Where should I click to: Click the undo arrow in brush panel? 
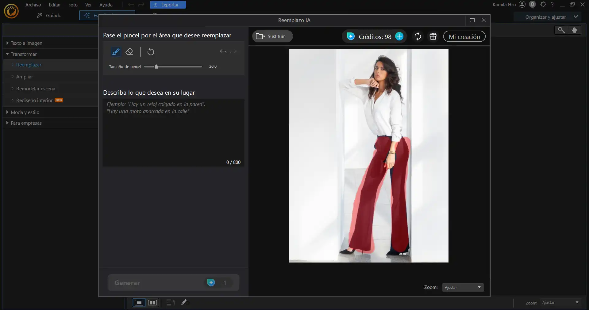pos(223,51)
